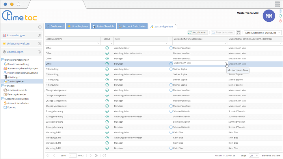Image resolution: width=283 pixels, height=159 pixels.
Task: Click the red logout power icon
Action: tap(280, 21)
